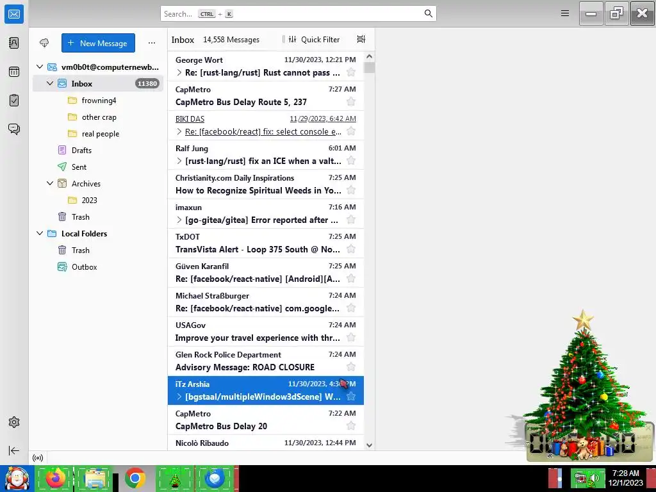The width and height of the screenshot is (656, 492).
Task: Expand BIKI DAS message thread
Action: click(x=179, y=132)
